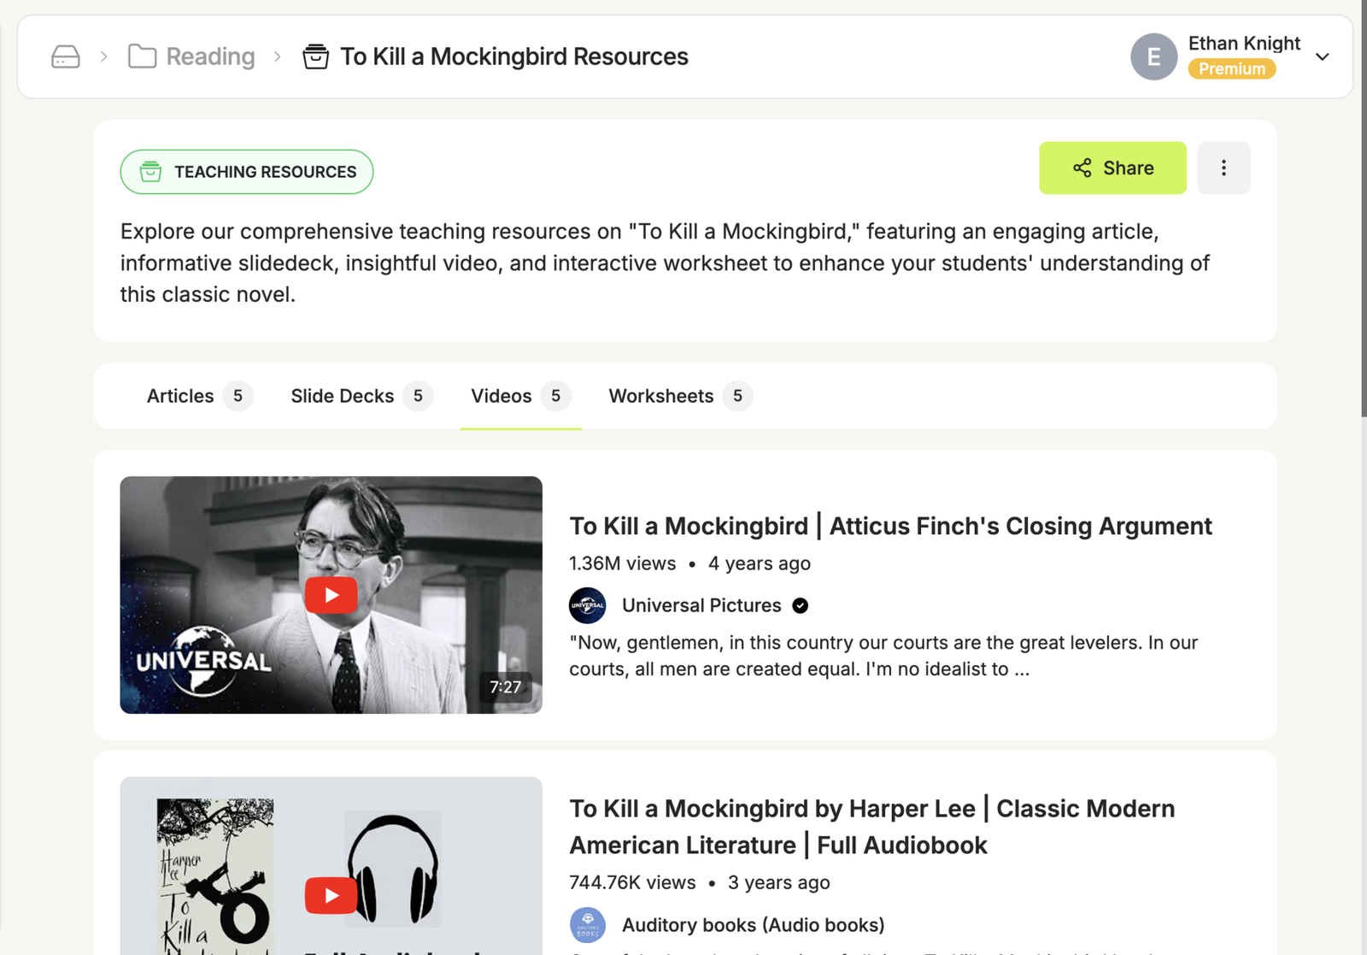The width and height of the screenshot is (1367, 955).
Task: Click the Premium membership badge
Action: [1231, 69]
